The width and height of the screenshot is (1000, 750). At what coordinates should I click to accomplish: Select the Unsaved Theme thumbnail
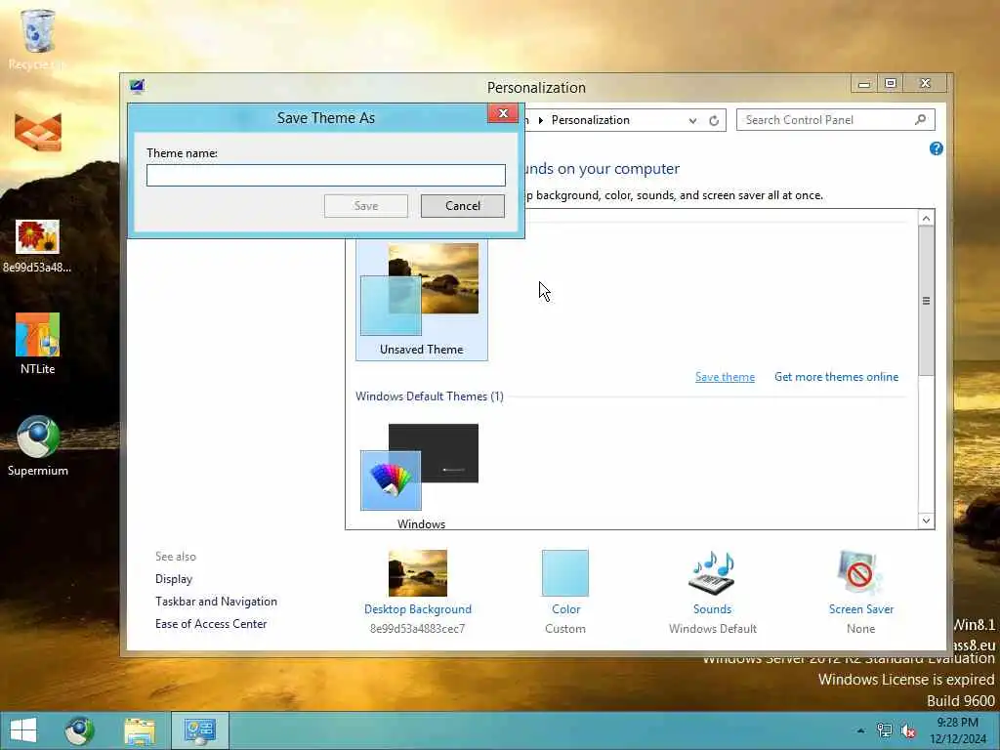422,299
